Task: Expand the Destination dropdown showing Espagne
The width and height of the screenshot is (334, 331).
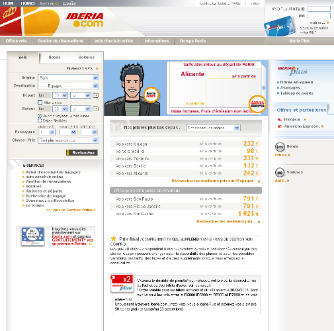Action: pos(68,86)
